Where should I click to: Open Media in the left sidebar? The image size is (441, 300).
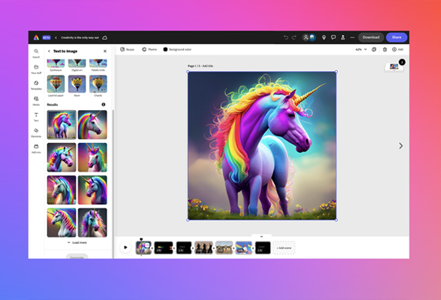point(36,102)
